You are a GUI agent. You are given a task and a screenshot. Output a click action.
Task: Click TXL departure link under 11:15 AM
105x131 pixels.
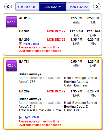[x=76, y=35]
